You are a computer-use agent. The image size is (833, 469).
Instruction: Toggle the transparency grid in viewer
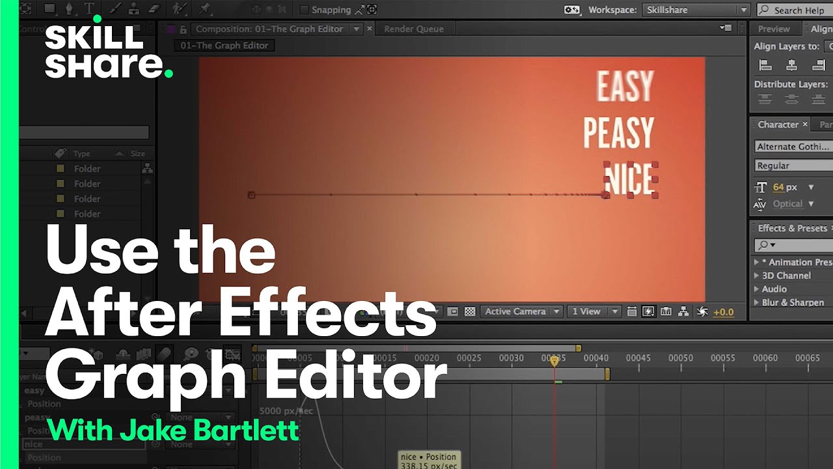point(470,311)
